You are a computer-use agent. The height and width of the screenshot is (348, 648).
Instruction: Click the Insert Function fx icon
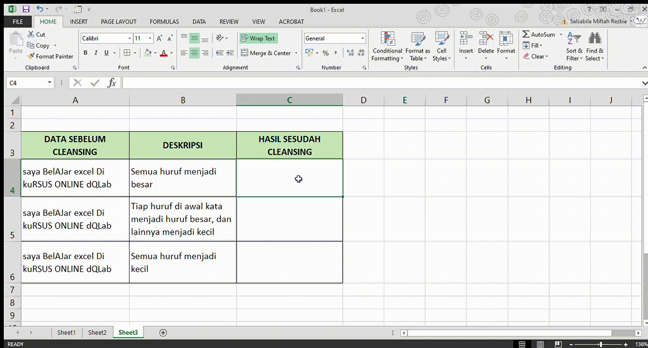(x=113, y=82)
